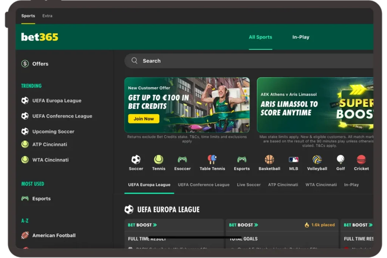Viewport: 387px width, 258px height.
Task: Click the fire icon beside 1.6k placed
Action: 307,225
